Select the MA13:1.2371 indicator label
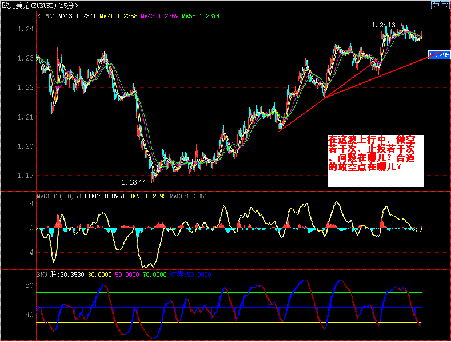 coord(77,17)
